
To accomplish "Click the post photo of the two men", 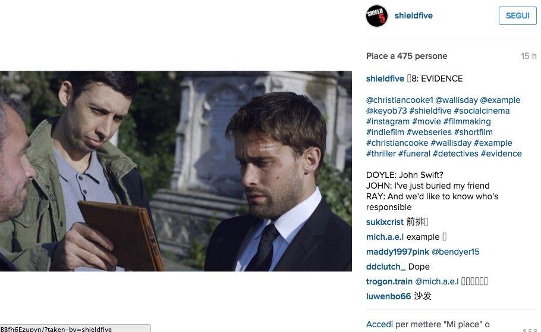I will coord(176,171).
